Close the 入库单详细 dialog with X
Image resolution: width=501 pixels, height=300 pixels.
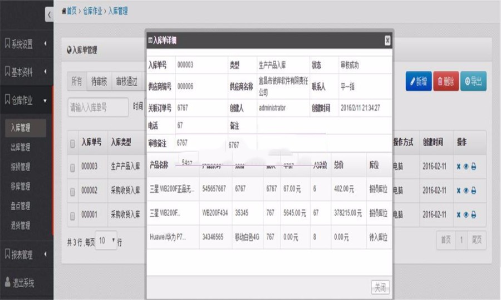[387, 41]
